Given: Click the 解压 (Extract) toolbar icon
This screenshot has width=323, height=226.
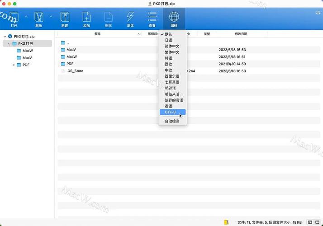Looking at the screenshot, I should 39,17.
